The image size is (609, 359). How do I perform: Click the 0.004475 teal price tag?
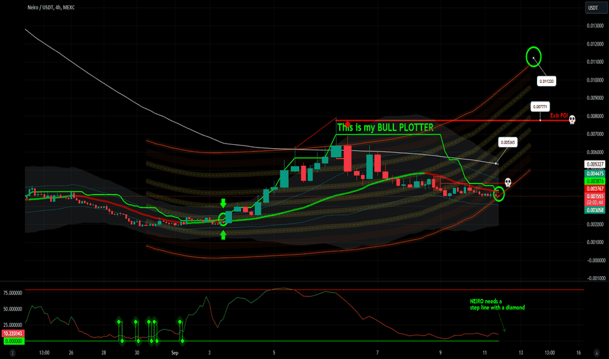pos(595,174)
